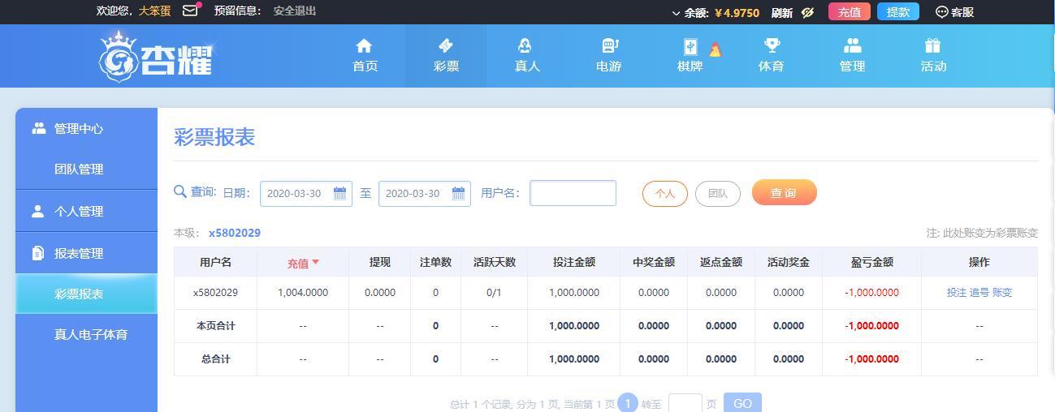The width and height of the screenshot is (1055, 412).
Task: Select the 个人 filter option
Action: coord(664,194)
